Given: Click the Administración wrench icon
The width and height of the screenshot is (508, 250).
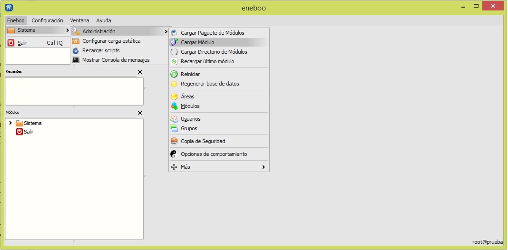Looking at the screenshot, I should pyautogui.click(x=76, y=31).
